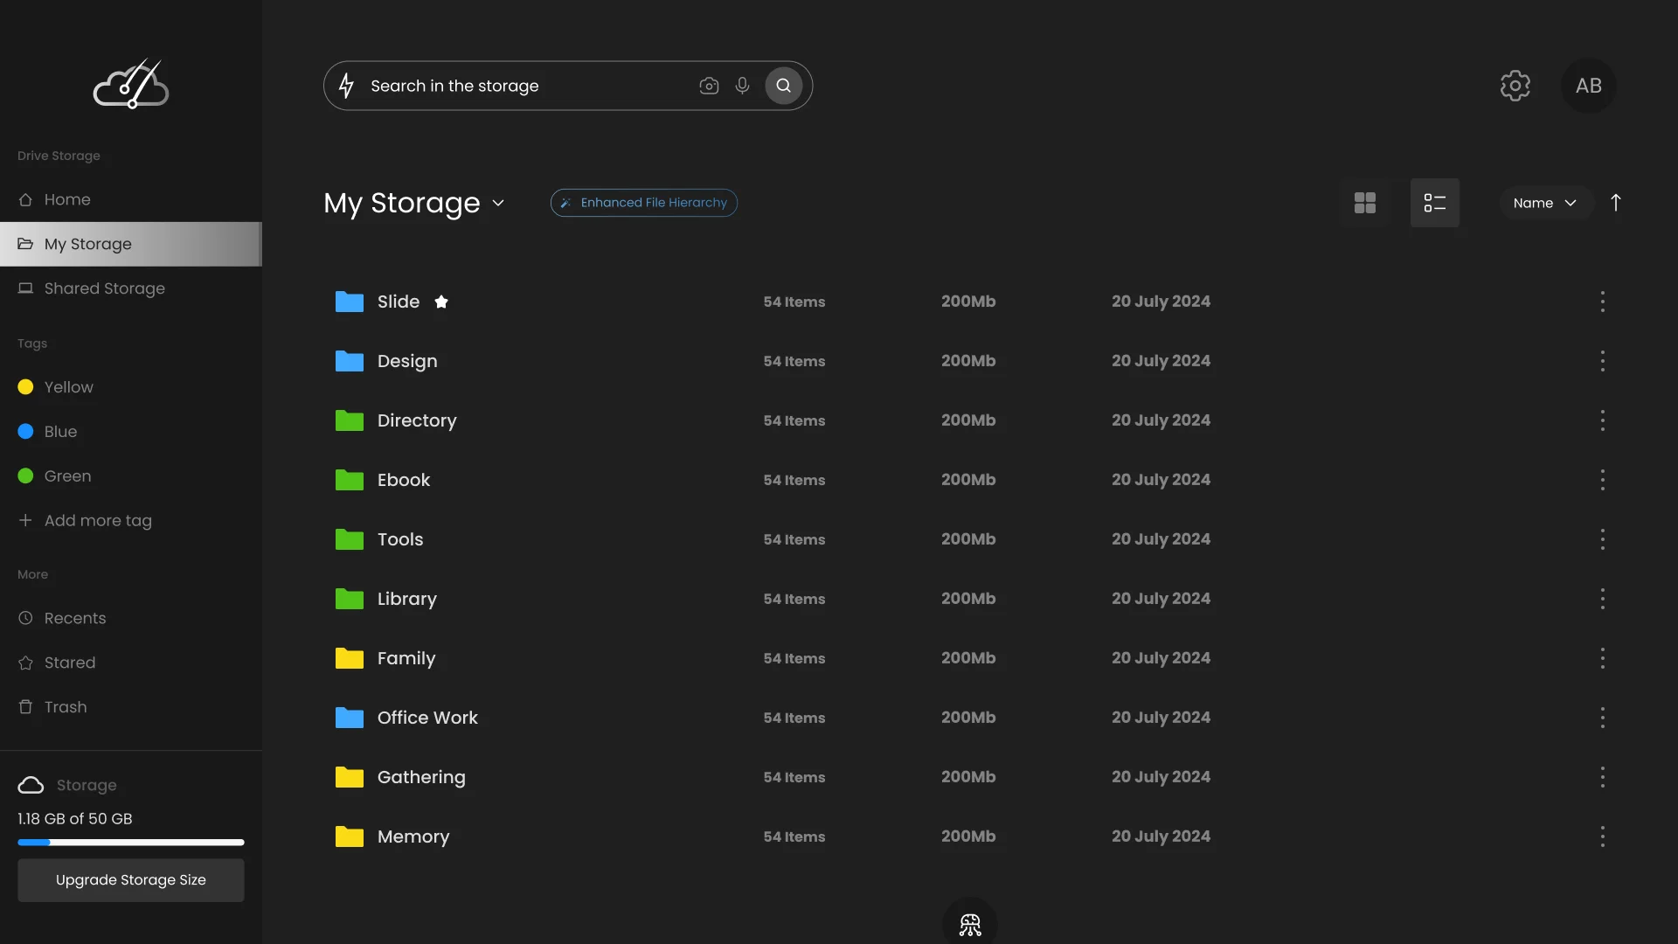
Task: Switch to list view
Action: pyautogui.click(x=1435, y=203)
